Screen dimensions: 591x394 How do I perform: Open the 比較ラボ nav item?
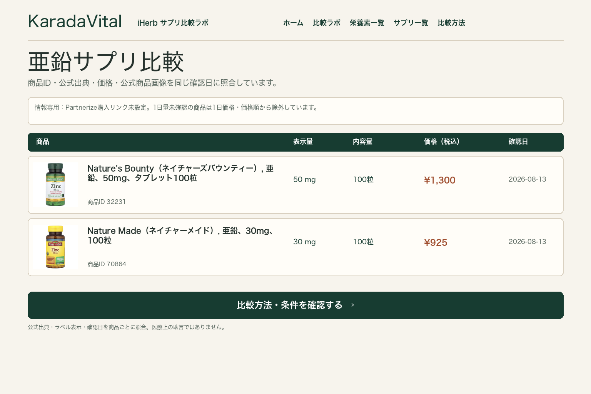point(327,23)
